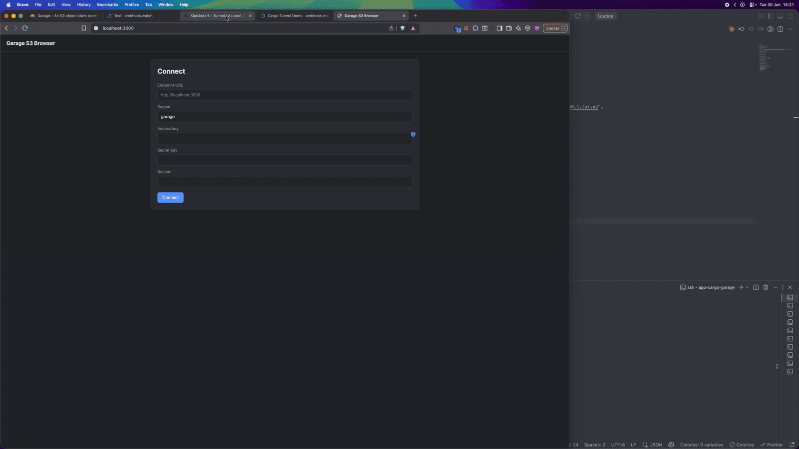This screenshot has height=449, width=799.
Task: Open the Brave Update menu button
Action: pos(555,28)
